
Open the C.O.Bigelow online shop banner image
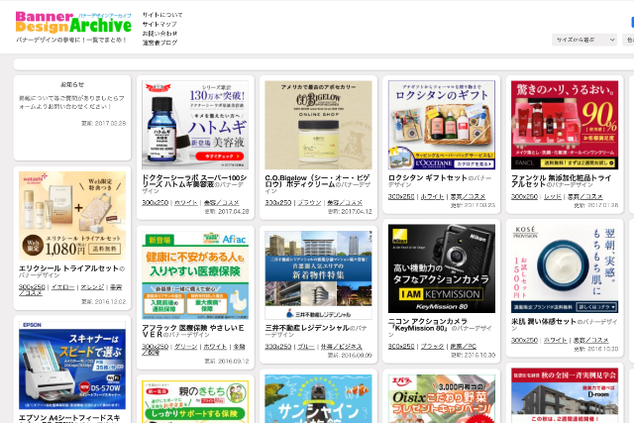[318, 125]
